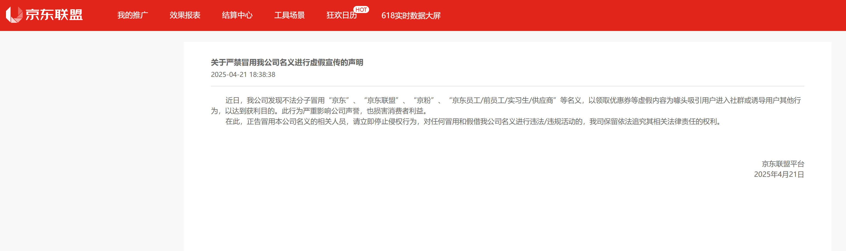Open the 我的推广 menu

coord(133,15)
